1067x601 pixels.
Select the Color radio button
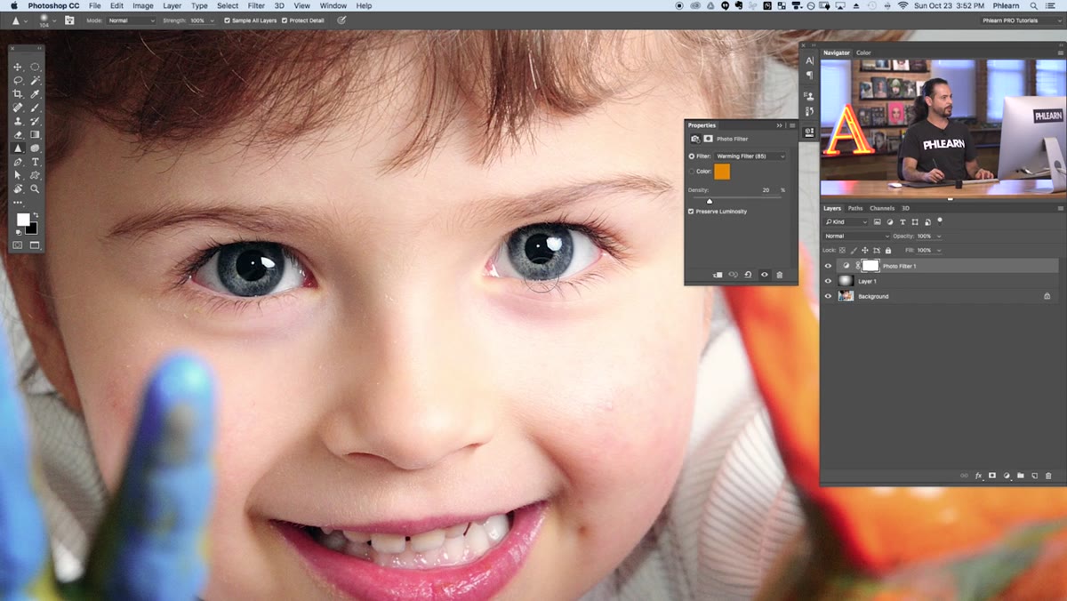coord(692,172)
